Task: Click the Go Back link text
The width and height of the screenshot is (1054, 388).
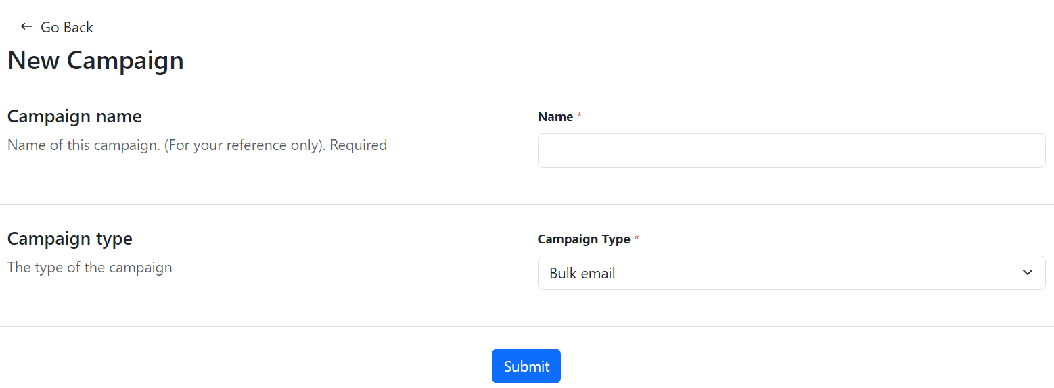Action: (67, 28)
